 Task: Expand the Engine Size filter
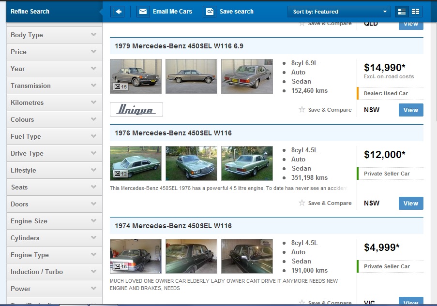click(54, 221)
